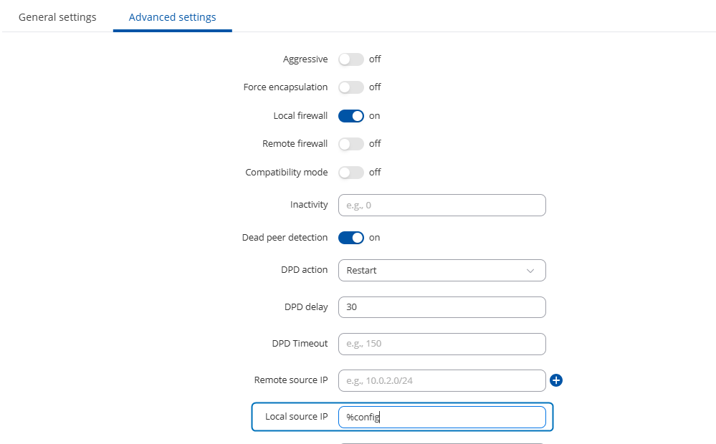
Task: Focus the DPD Timeout input box
Action: 441,344
